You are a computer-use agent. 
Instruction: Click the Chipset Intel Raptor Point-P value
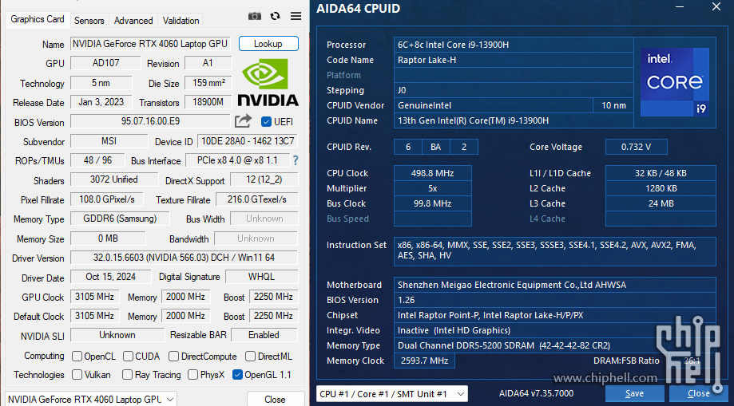(555, 315)
